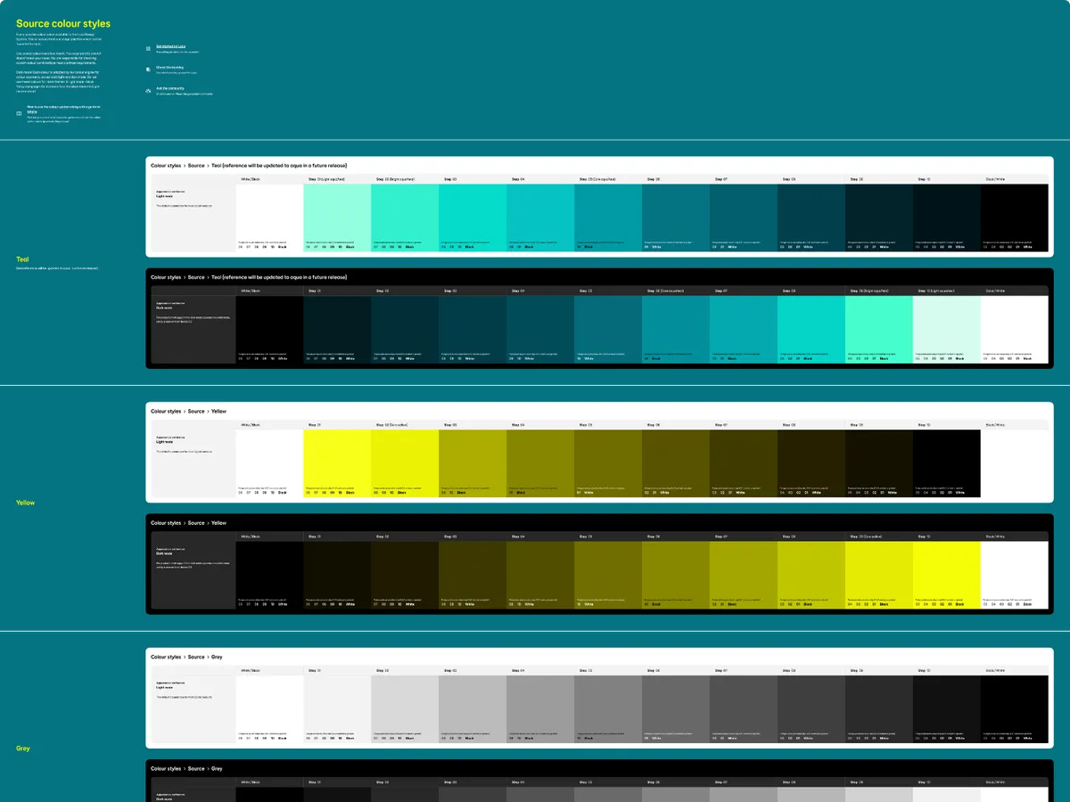Pick the Step 01 swatch in the Teal dark scale
1070x802 pixels.
337,329
